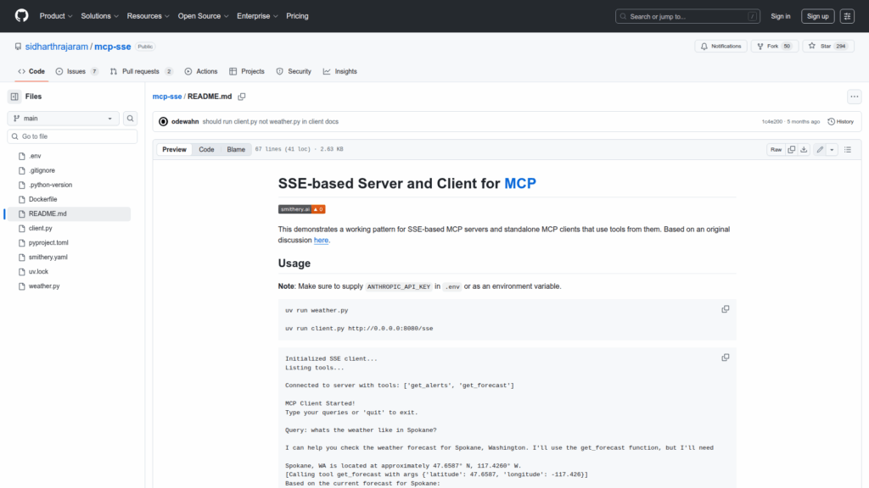Switch to Blame view

(235, 150)
